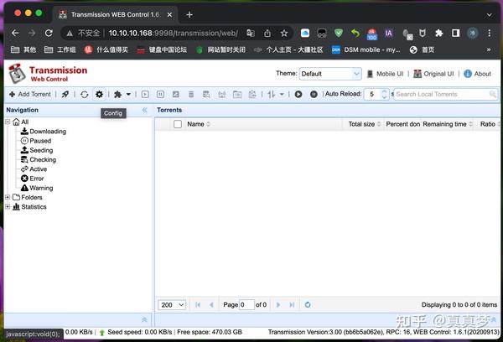This screenshot has width=503, height=342.
Task: Pause all torrents with round pause icon
Action: click(314, 95)
